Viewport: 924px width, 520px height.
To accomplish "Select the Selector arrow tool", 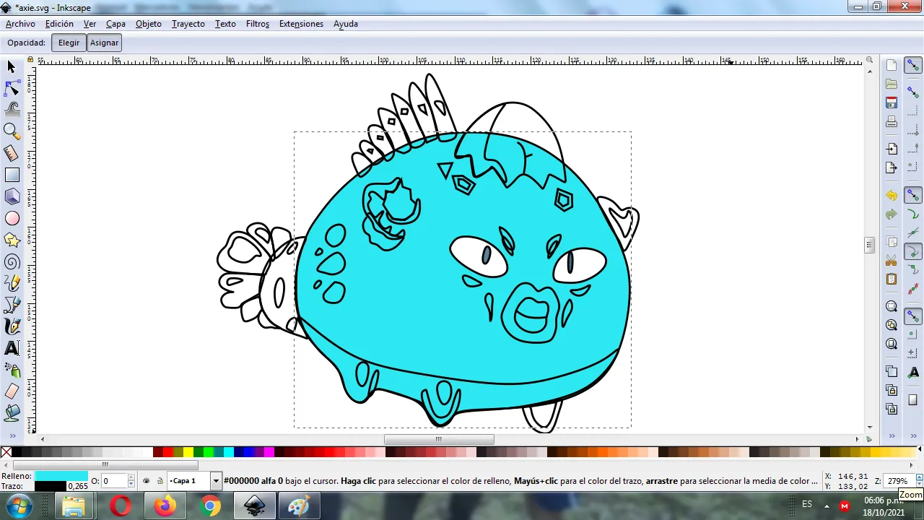I will point(12,66).
